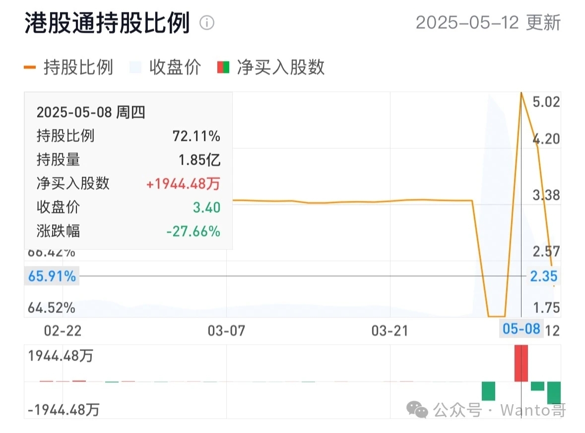
Task: Select the 03-07 date on axis
Action: click(x=226, y=331)
